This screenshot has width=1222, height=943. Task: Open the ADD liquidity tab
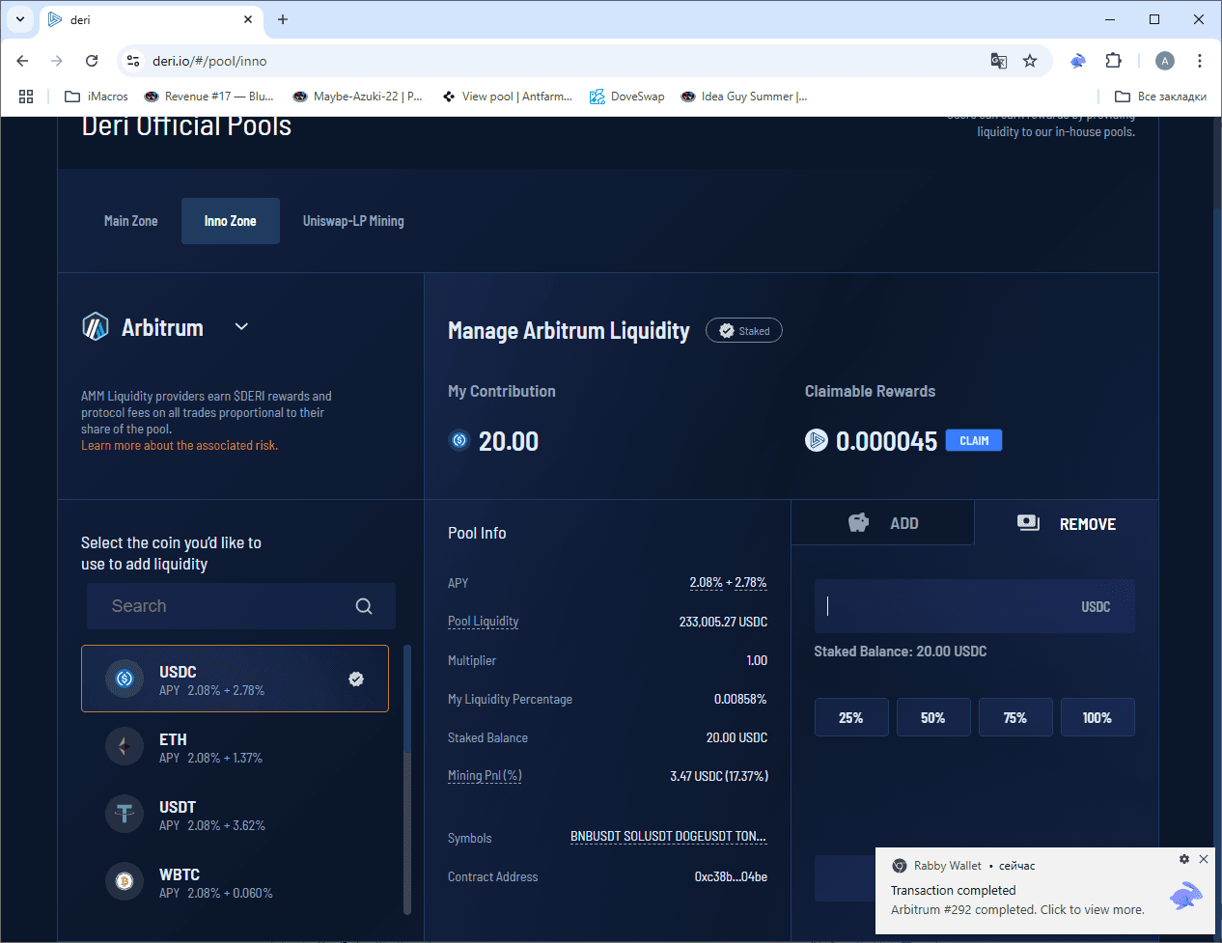tap(882, 523)
